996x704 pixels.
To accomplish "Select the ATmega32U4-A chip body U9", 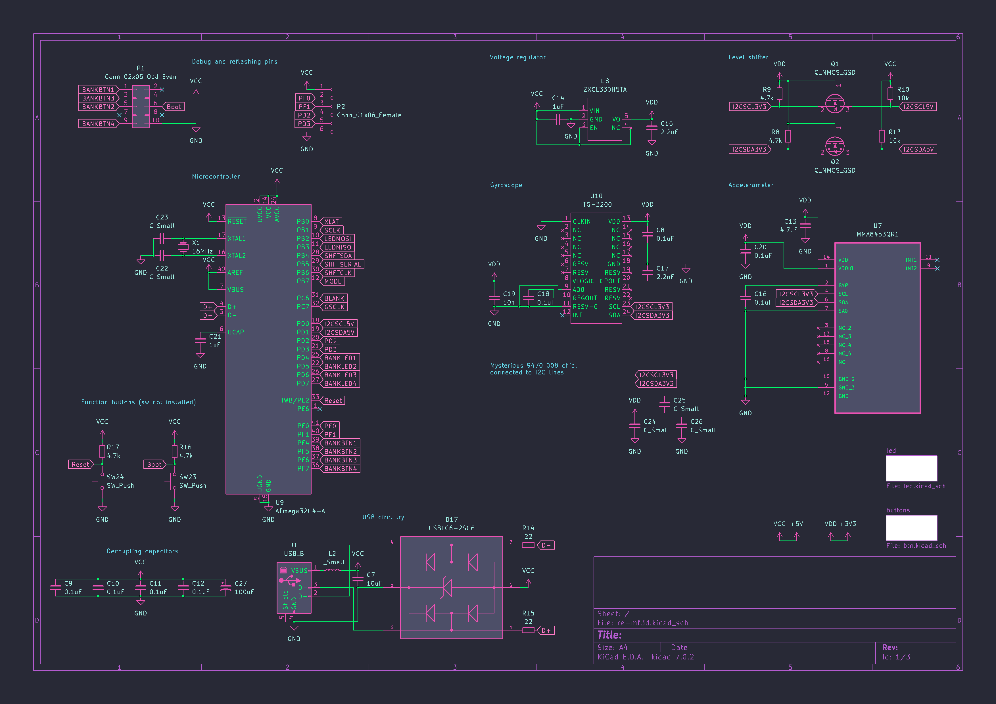I will click(268, 349).
